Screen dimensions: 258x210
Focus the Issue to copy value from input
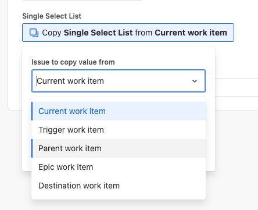[x=119, y=81]
